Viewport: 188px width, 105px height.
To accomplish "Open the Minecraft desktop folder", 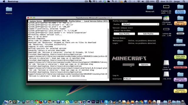I will tap(150, 9).
